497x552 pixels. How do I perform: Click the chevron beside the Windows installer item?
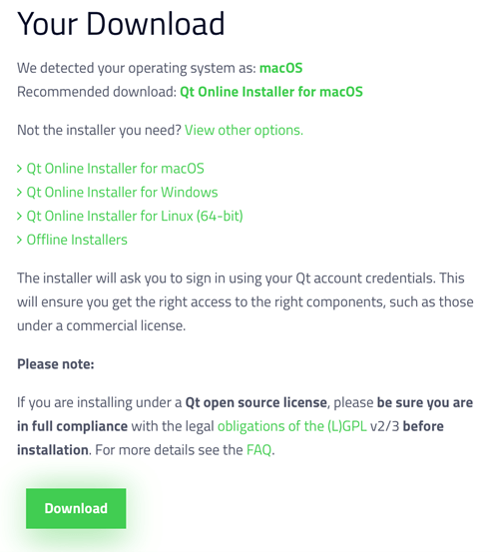click(x=19, y=193)
